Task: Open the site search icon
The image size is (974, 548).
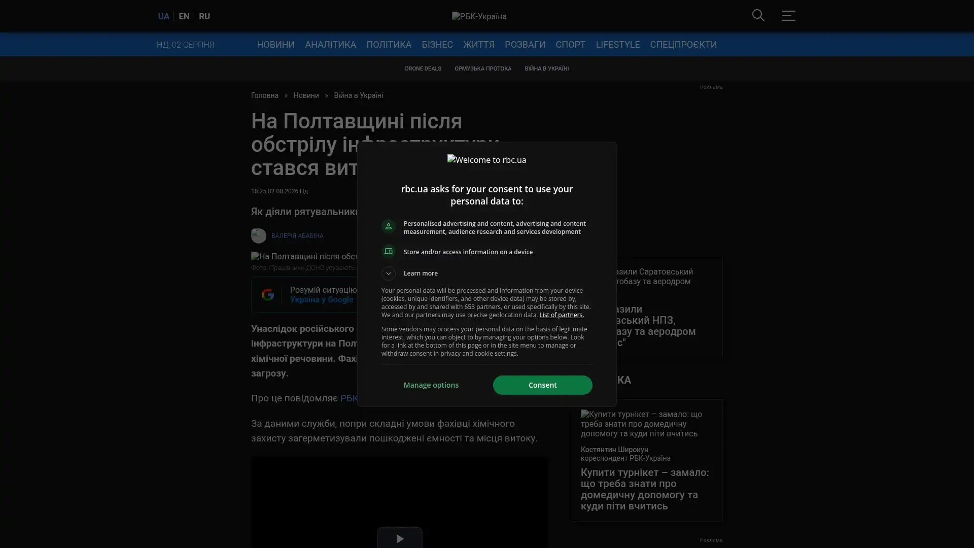Action: click(758, 15)
